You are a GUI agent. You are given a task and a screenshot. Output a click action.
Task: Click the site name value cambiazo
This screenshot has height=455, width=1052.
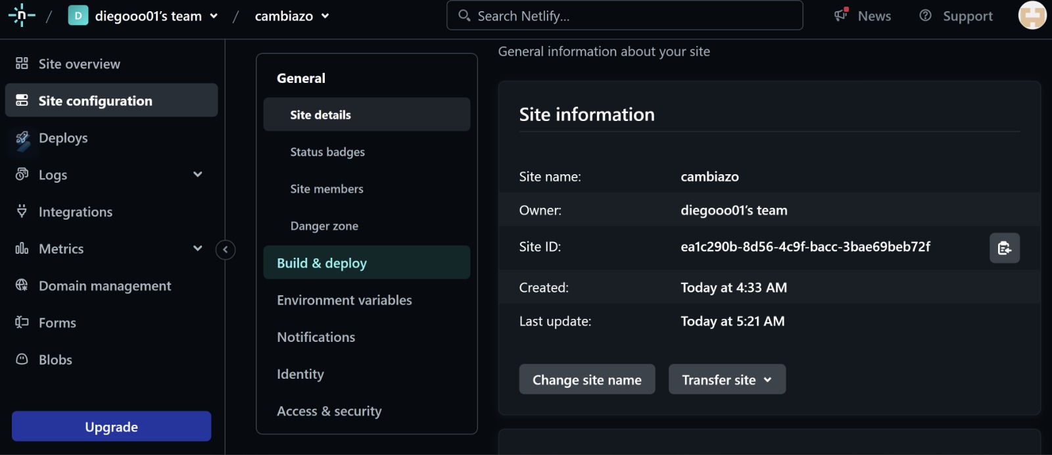(709, 176)
